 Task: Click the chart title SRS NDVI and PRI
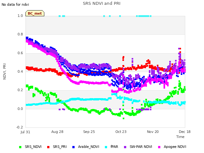102,3
